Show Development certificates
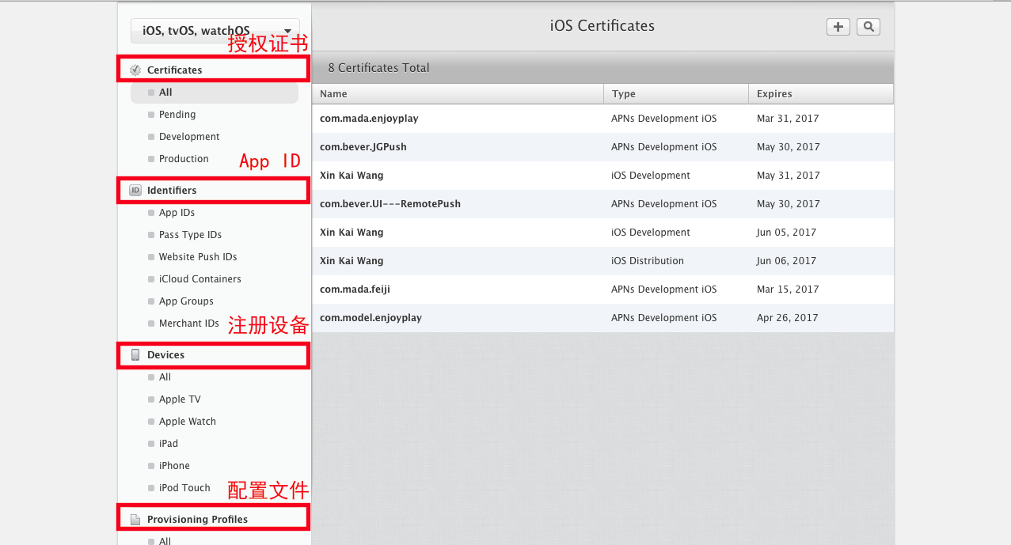 point(188,137)
